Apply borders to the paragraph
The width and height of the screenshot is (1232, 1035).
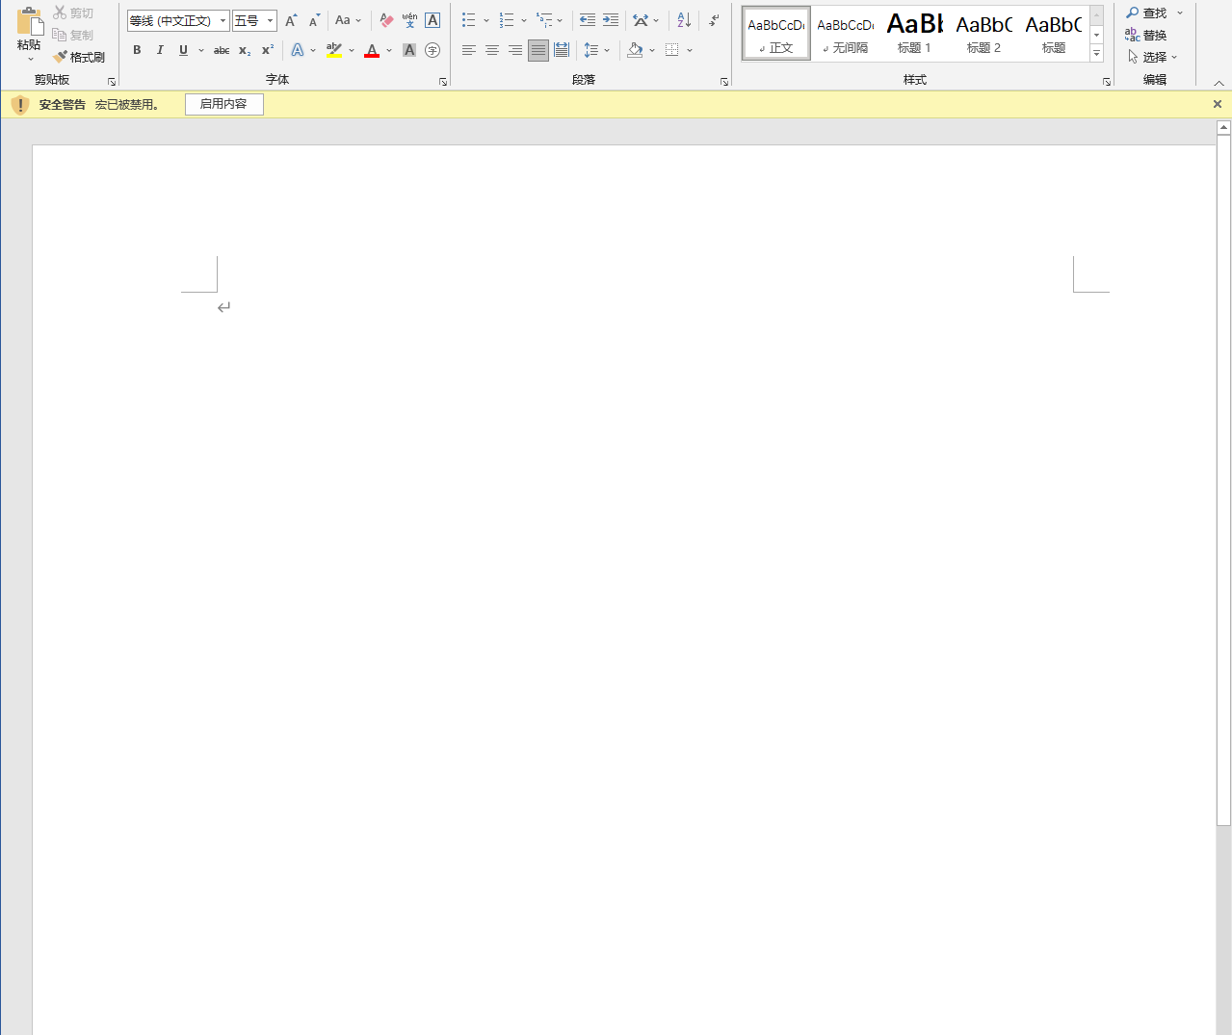(x=672, y=50)
